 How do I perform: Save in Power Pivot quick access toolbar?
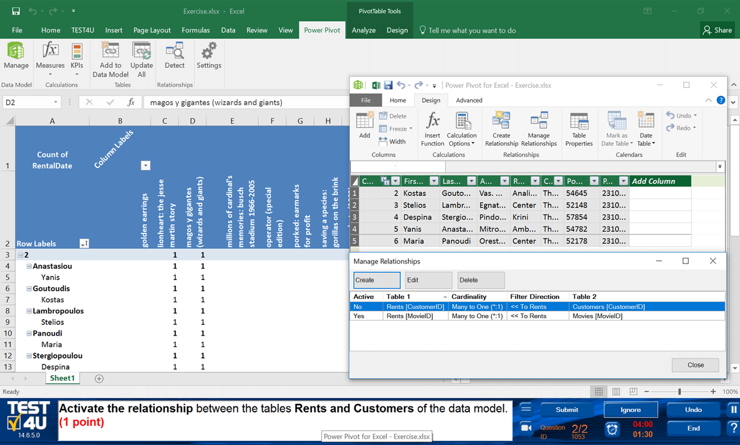(x=388, y=85)
